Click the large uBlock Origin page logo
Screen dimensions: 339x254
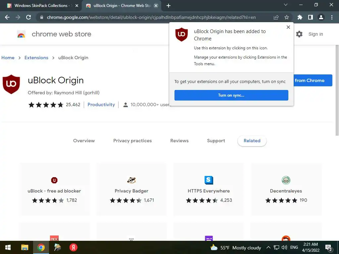point(11,84)
